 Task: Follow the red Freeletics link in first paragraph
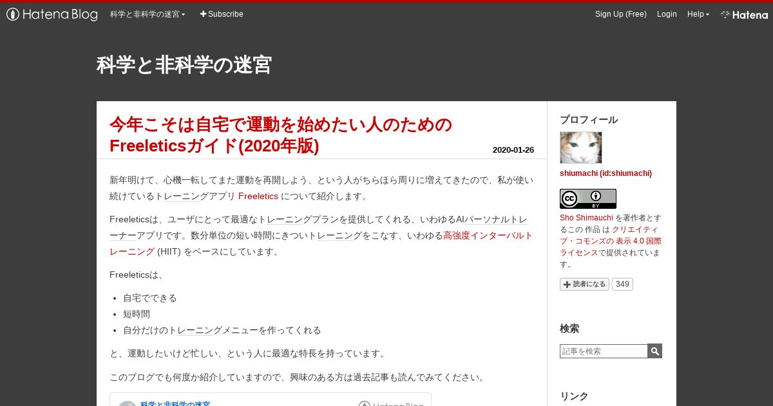coord(258,196)
